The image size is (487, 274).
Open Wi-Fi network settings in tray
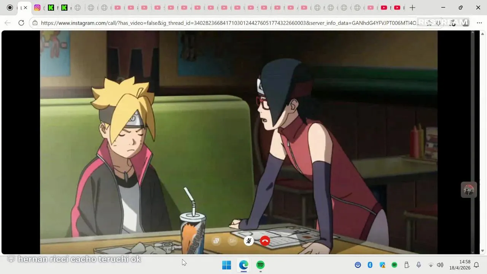pyautogui.click(x=431, y=265)
